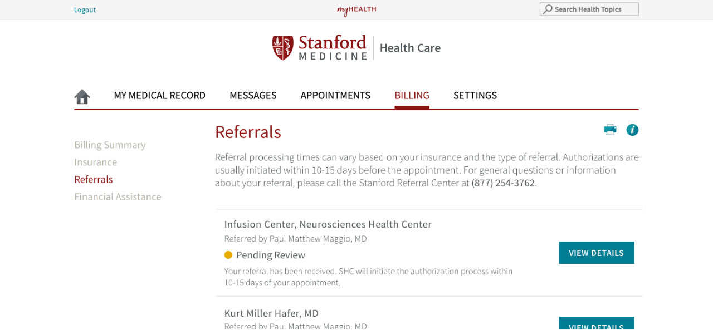Open Billing Summary in the sidebar
The image size is (713, 330).
[x=110, y=145]
